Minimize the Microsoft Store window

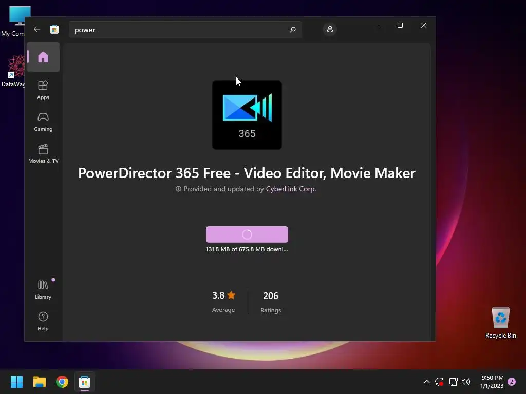[377, 25]
